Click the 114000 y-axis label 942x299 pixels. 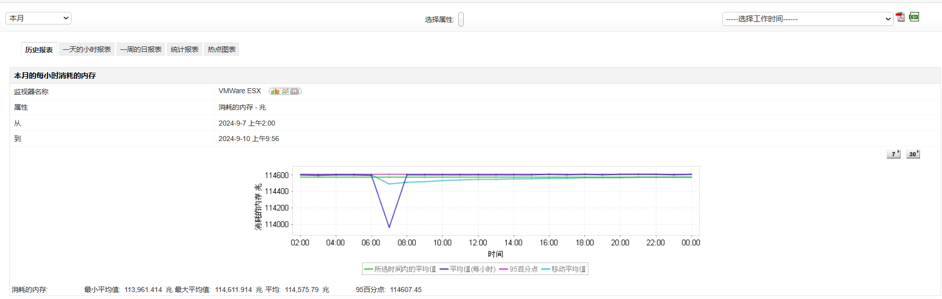click(277, 224)
